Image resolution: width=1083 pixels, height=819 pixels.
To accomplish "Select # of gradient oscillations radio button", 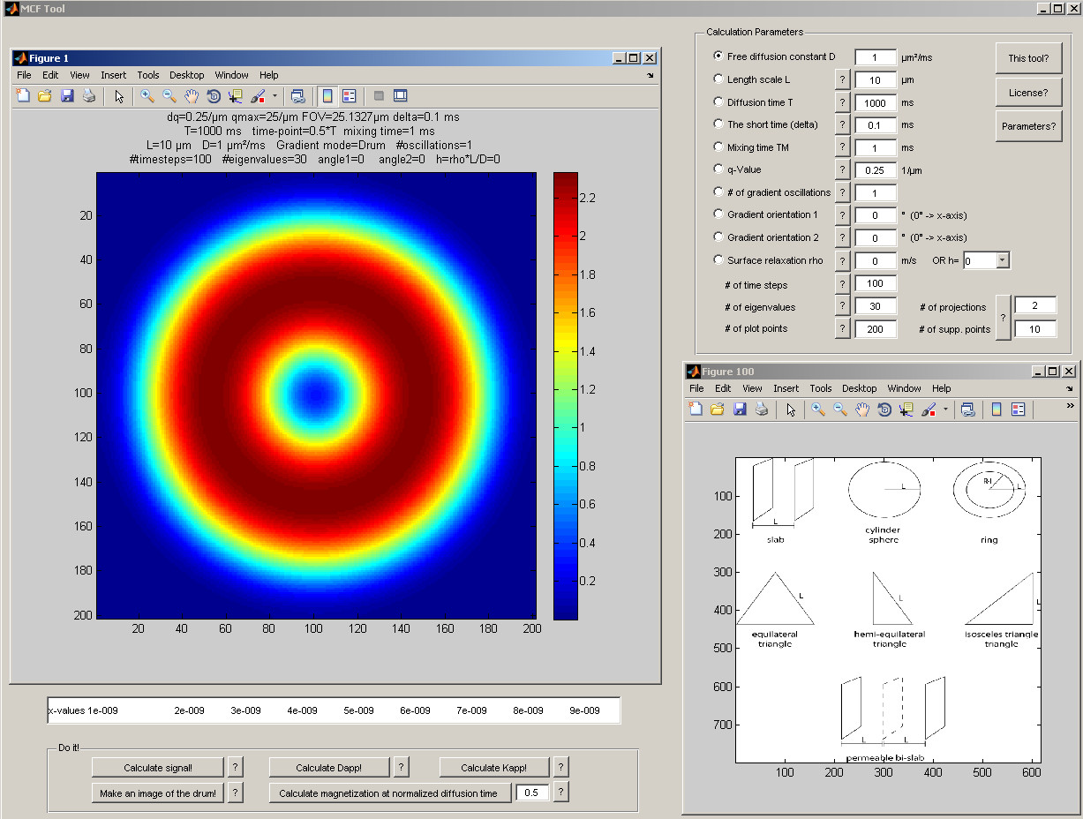I will (x=718, y=192).
